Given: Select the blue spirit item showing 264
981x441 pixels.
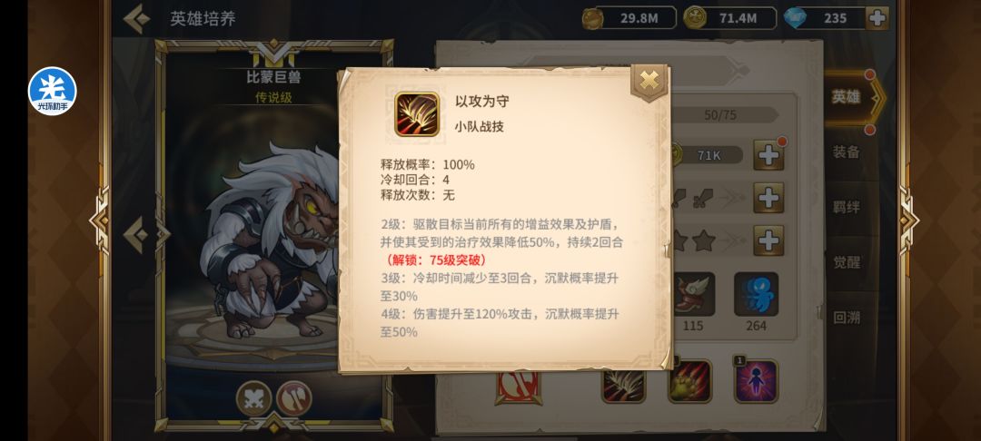Looking at the screenshot, I should [x=757, y=294].
